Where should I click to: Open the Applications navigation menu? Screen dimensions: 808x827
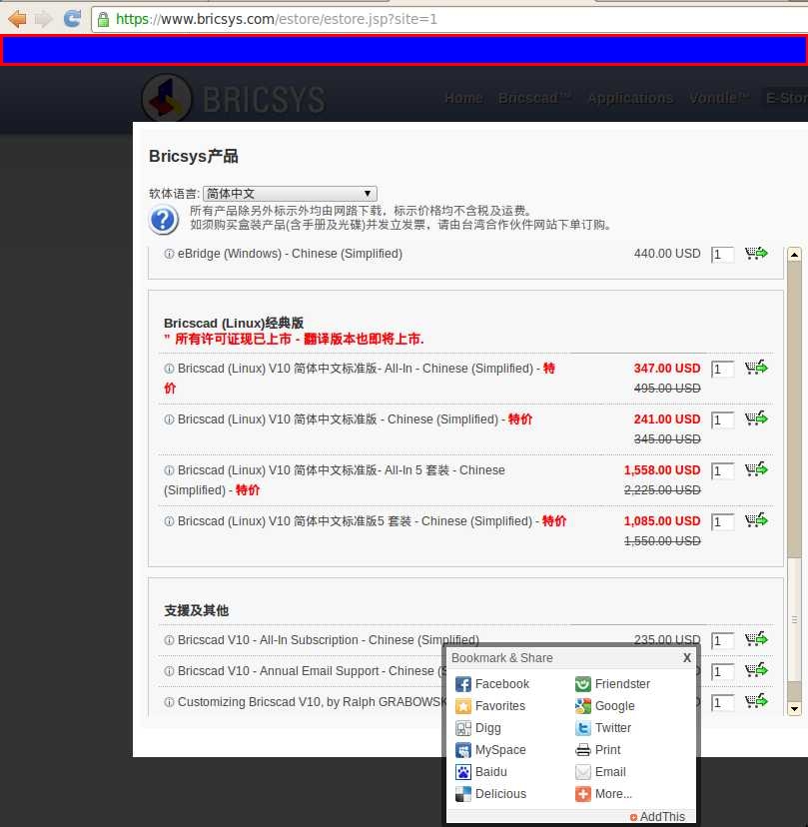630,98
